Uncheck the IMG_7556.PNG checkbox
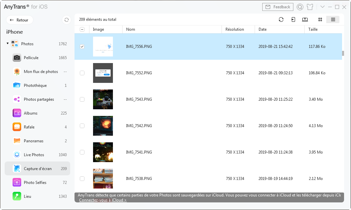351x210 pixels. tap(82, 47)
